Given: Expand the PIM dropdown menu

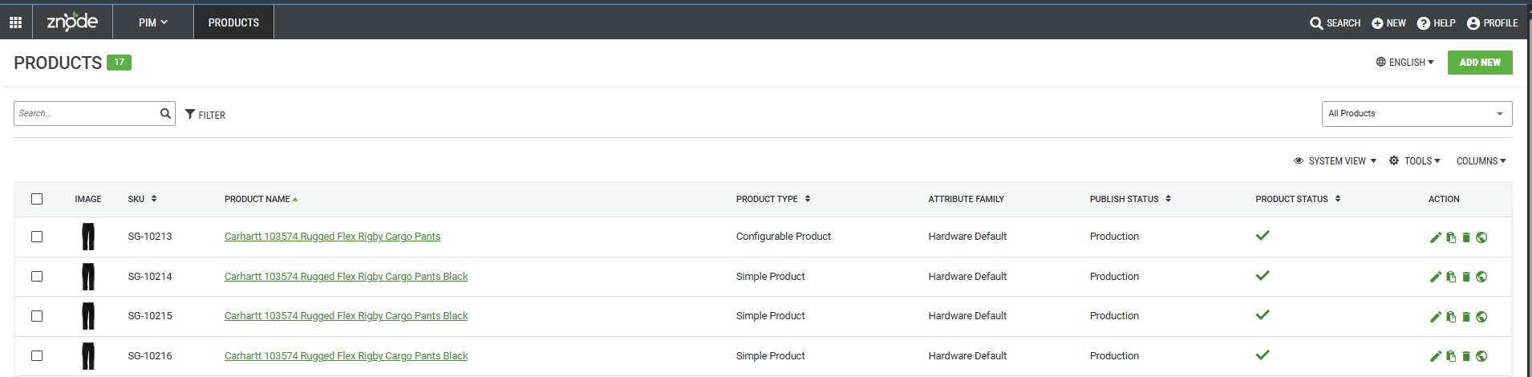Looking at the screenshot, I should click(153, 22).
